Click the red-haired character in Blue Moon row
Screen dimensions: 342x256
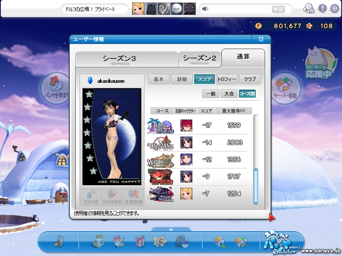186,125
